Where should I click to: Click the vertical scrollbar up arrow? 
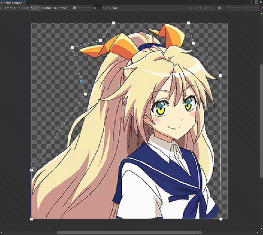tap(262, 14)
